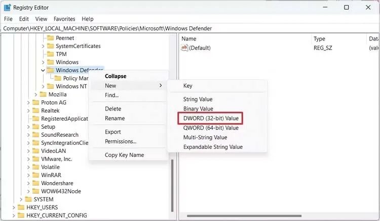Click the Proton AG folder icon

coord(35,102)
